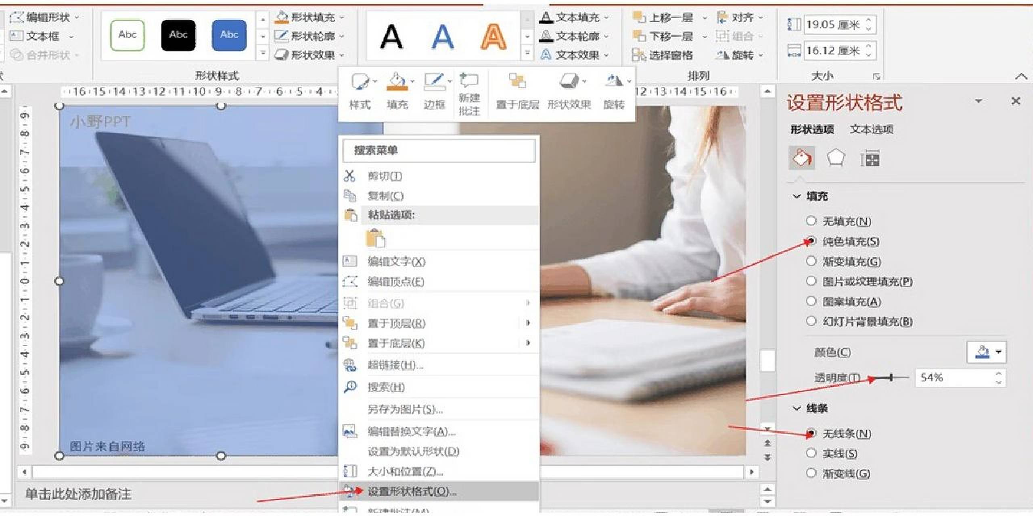Select the 实线 line option
1033x516 pixels.
(811, 453)
